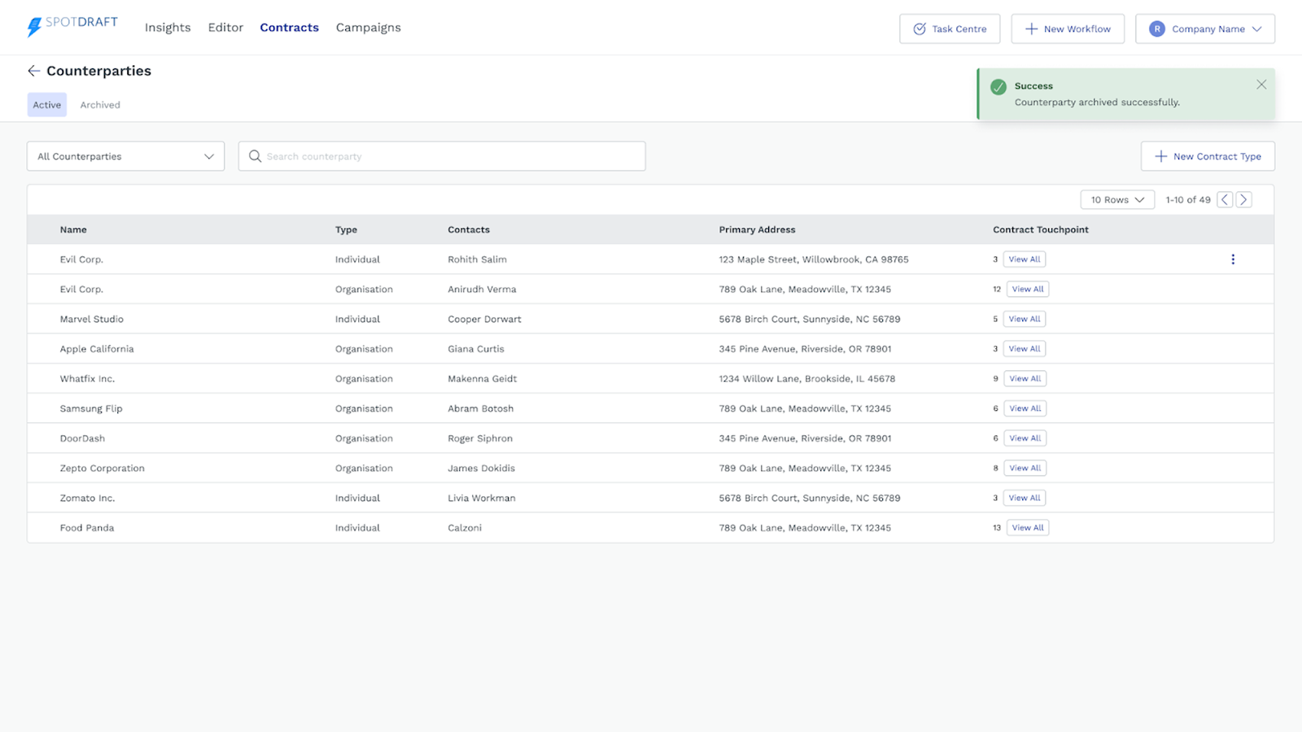Click the Primary Address column header
Screen dimensions: 1302x732
757,229
